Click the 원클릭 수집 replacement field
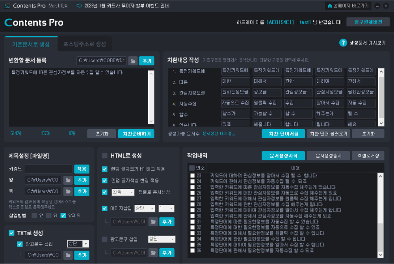This screenshot has width=394, height=264. 267,103
